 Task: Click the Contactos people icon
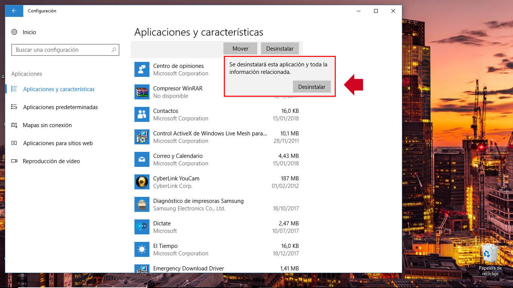pos(142,114)
